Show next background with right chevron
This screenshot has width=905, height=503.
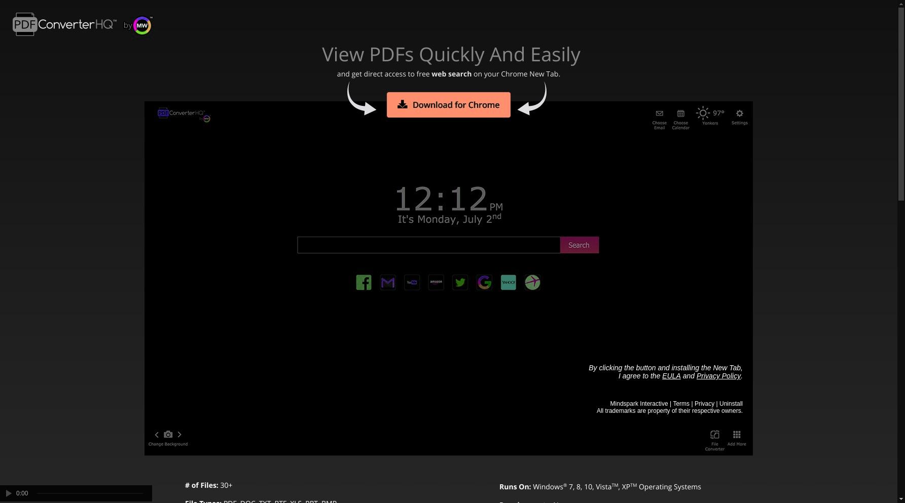[x=179, y=435]
